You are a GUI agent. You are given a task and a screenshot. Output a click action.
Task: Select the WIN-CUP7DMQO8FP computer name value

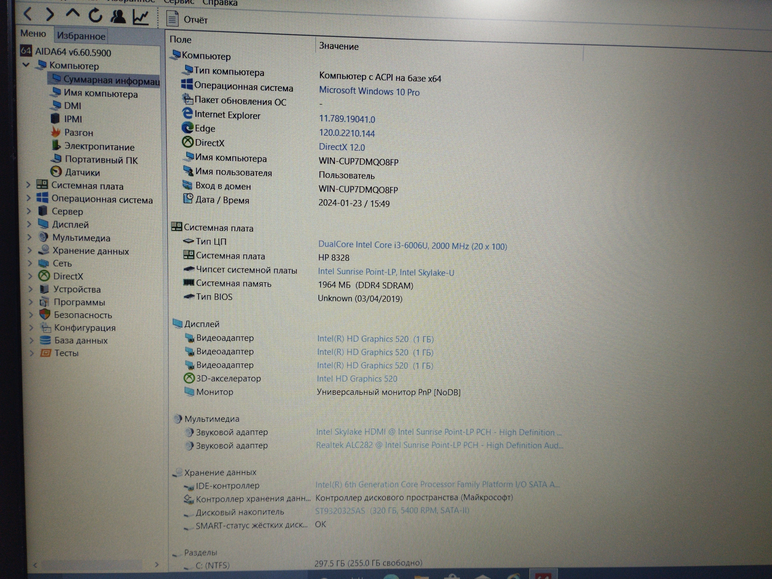(359, 162)
